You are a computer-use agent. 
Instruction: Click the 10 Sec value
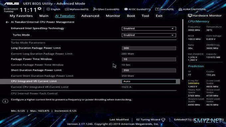126,65
